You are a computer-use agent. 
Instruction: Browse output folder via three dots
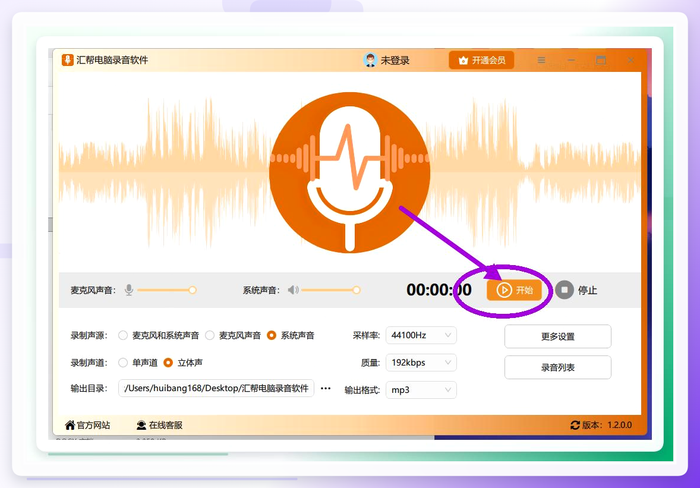326,388
